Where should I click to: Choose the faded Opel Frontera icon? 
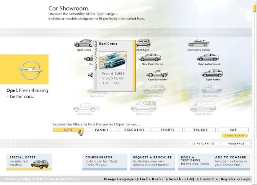(154, 90)
